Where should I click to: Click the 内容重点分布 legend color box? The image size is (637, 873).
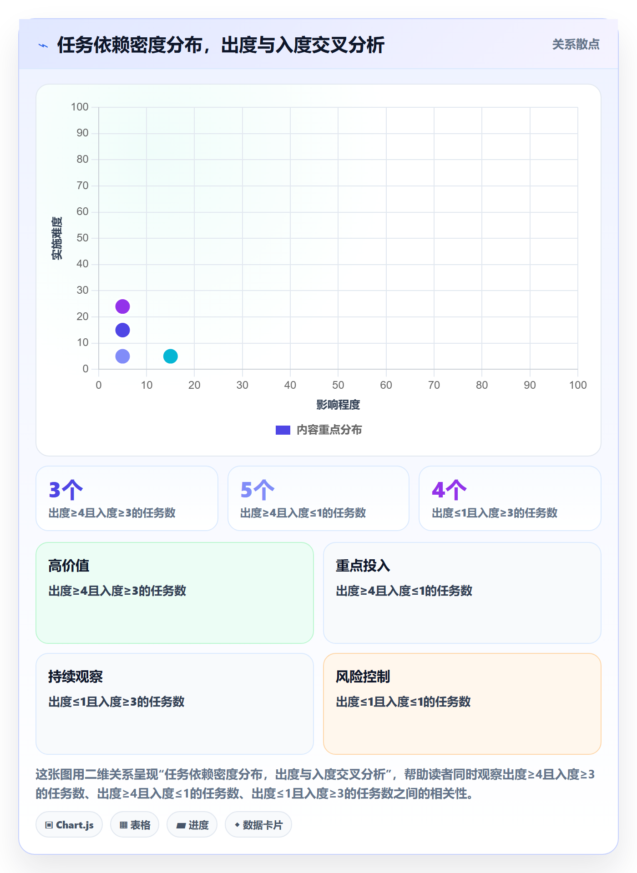coord(283,430)
